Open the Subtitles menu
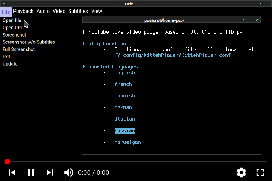The height and width of the screenshot is (181, 272). [78, 11]
